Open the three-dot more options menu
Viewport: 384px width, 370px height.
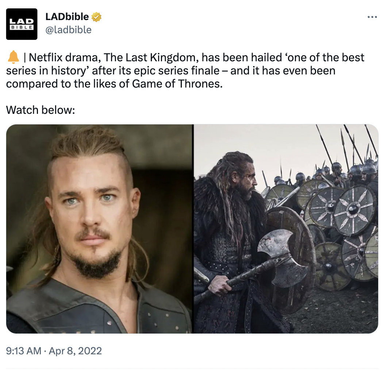point(372,17)
